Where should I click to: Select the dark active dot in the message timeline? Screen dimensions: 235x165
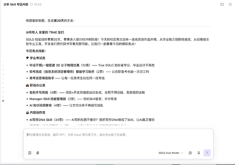coord(3,101)
